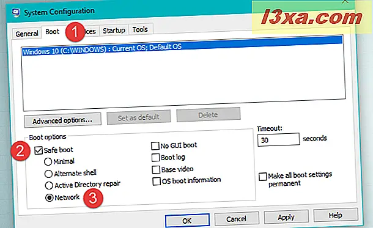Confirm with the OK button
Viewport: 373px width, 228px height.
pos(188,221)
